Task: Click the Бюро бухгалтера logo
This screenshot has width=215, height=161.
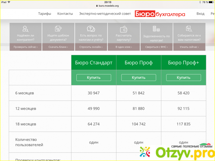Action: pyautogui.click(x=160, y=14)
